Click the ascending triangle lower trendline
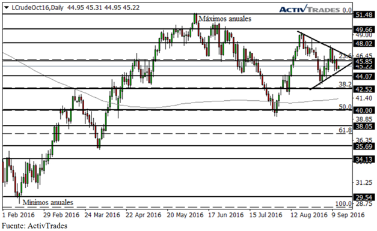Screen dimensions: 377x231 (331, 76)
